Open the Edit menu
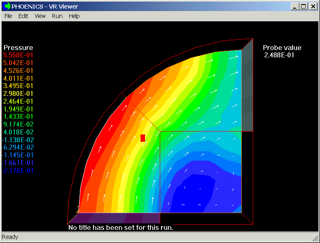 [x=23, y=16]
